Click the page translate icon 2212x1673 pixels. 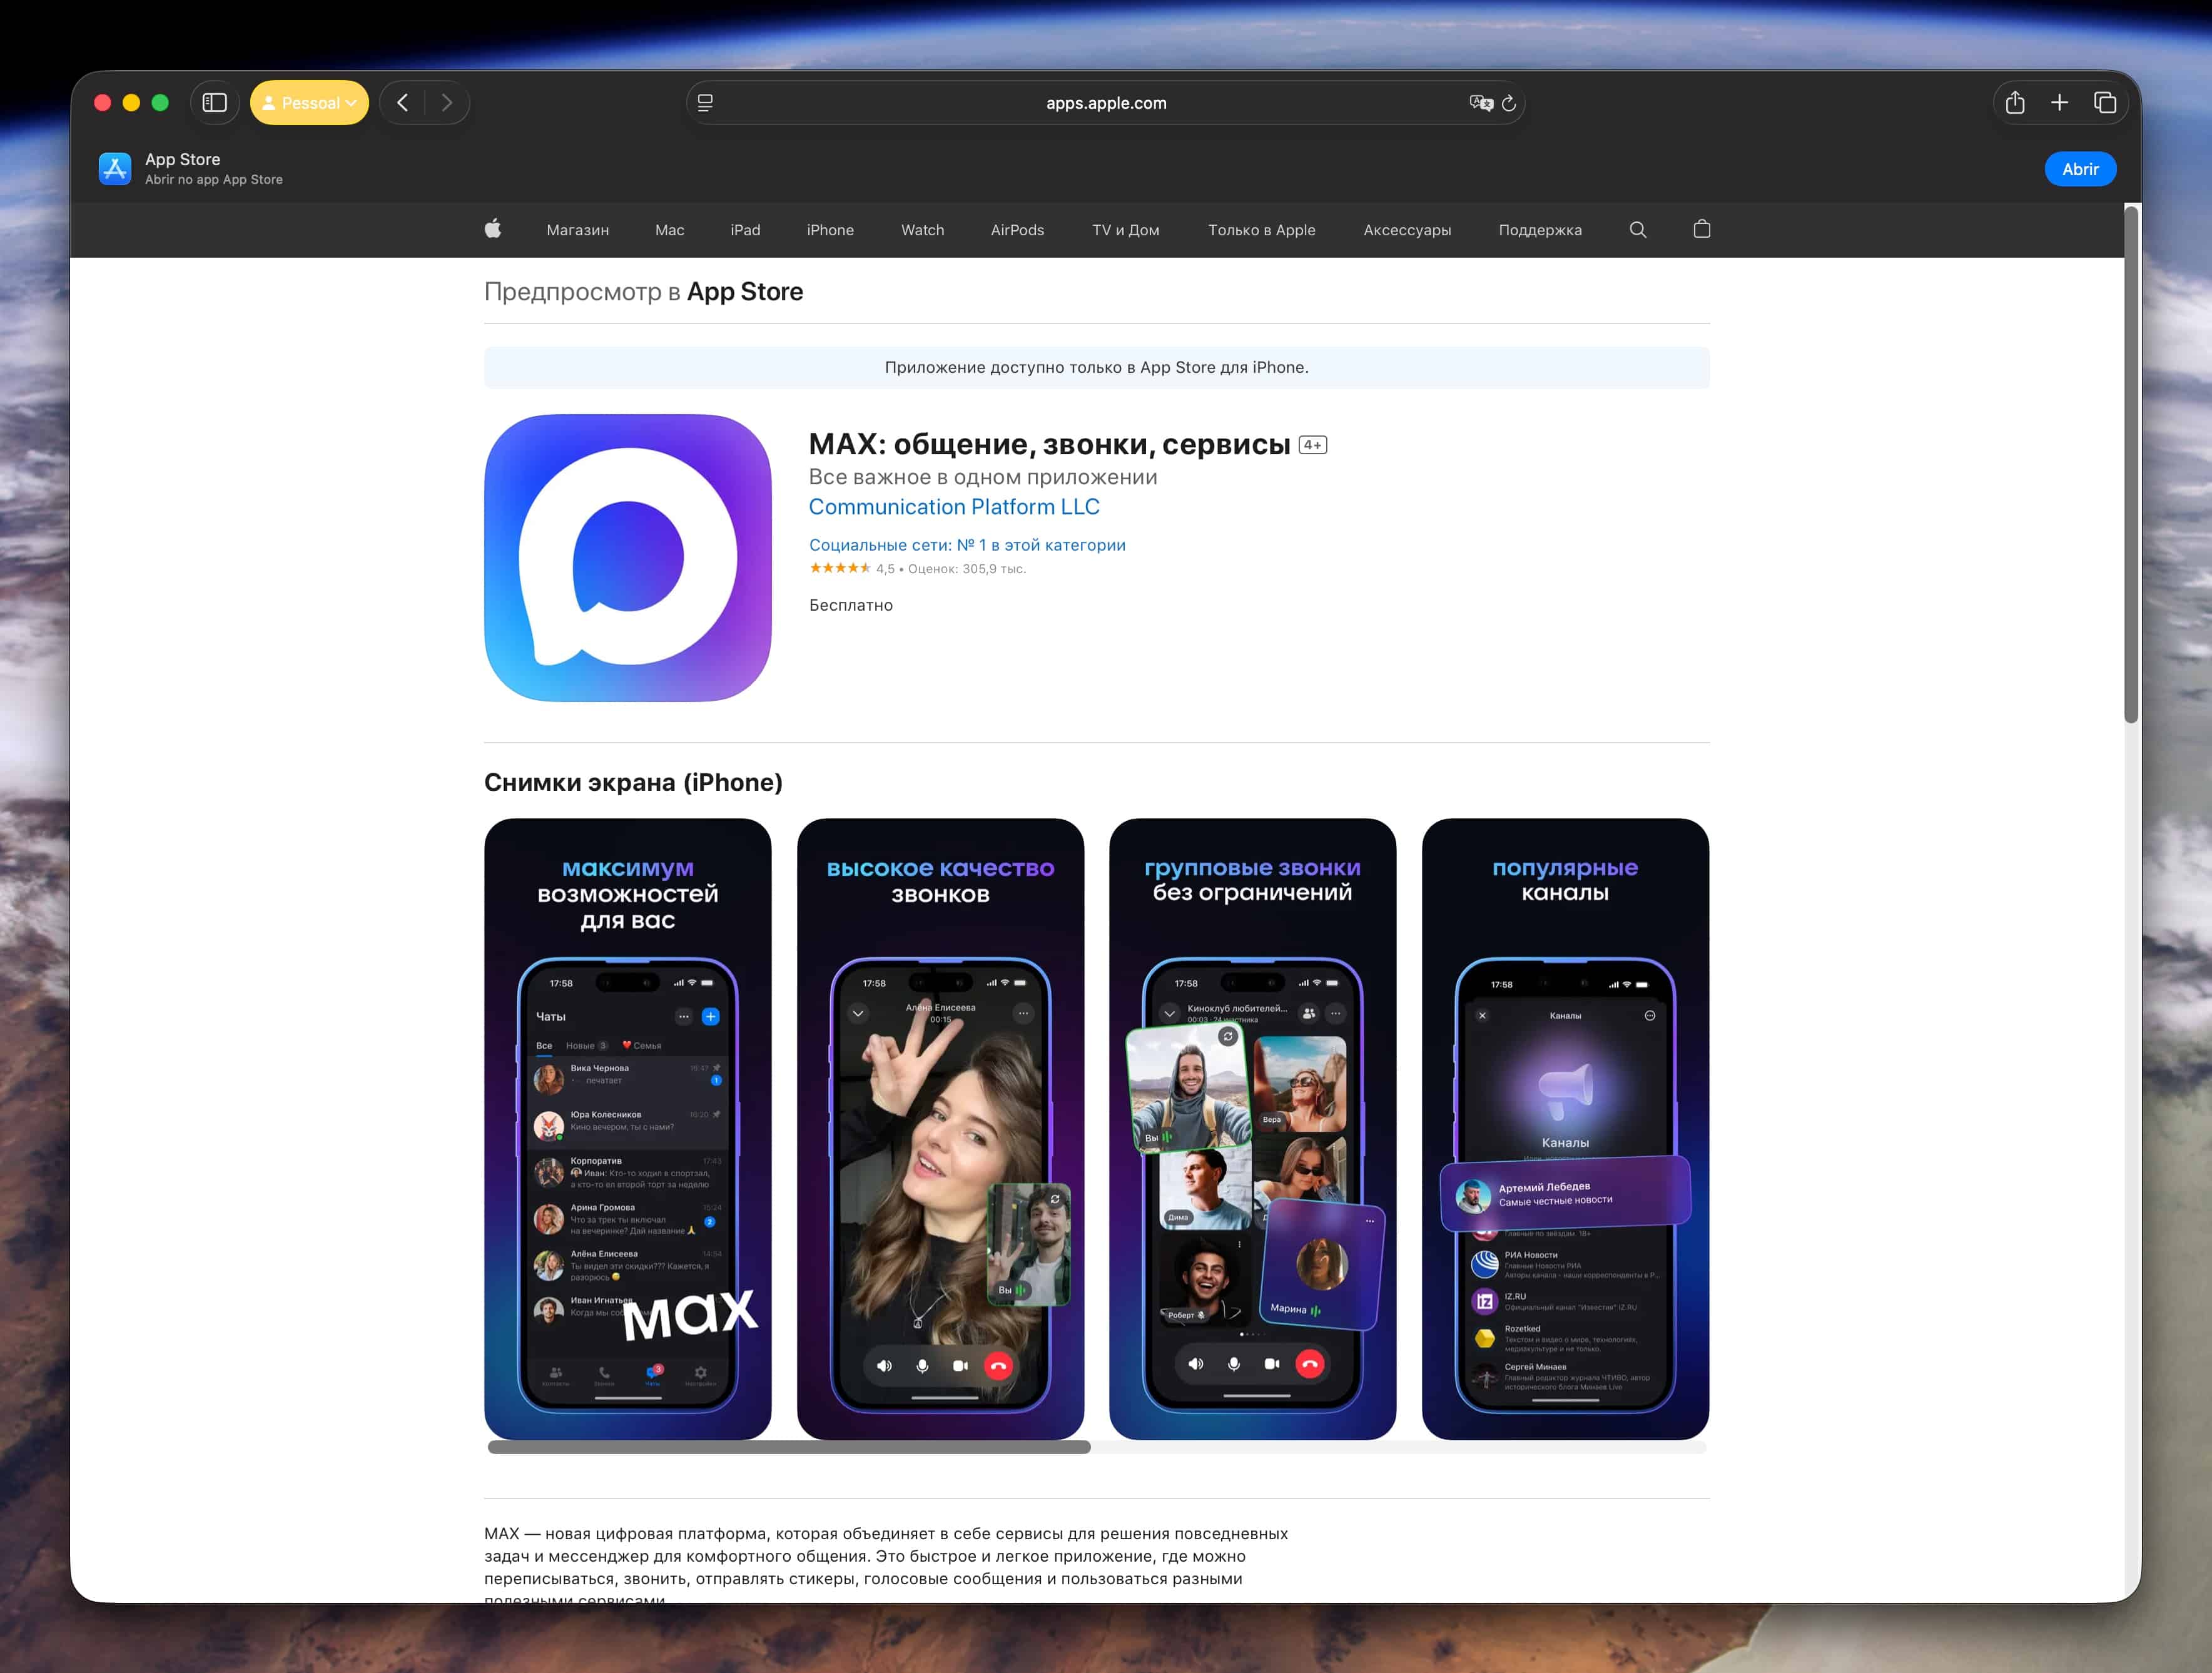coord(1480,103)
